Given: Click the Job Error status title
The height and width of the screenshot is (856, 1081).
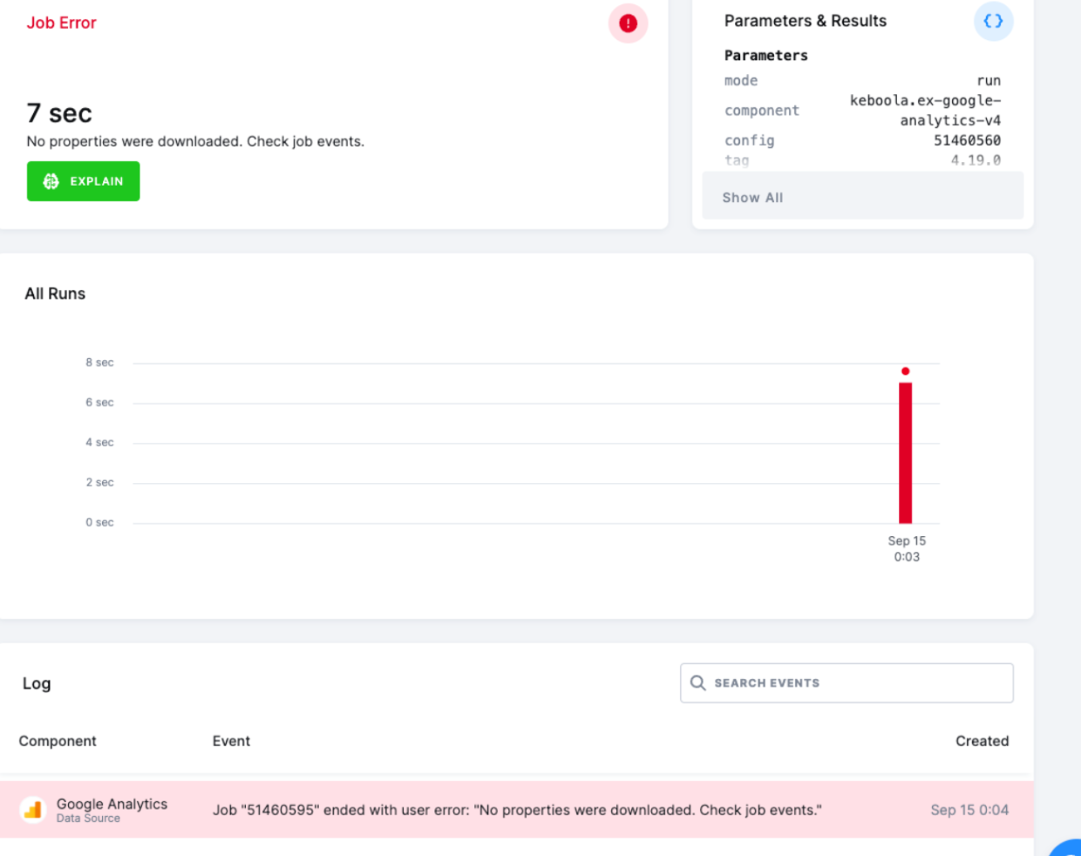Looking at the screenshot, I should (x=61, y=23).
